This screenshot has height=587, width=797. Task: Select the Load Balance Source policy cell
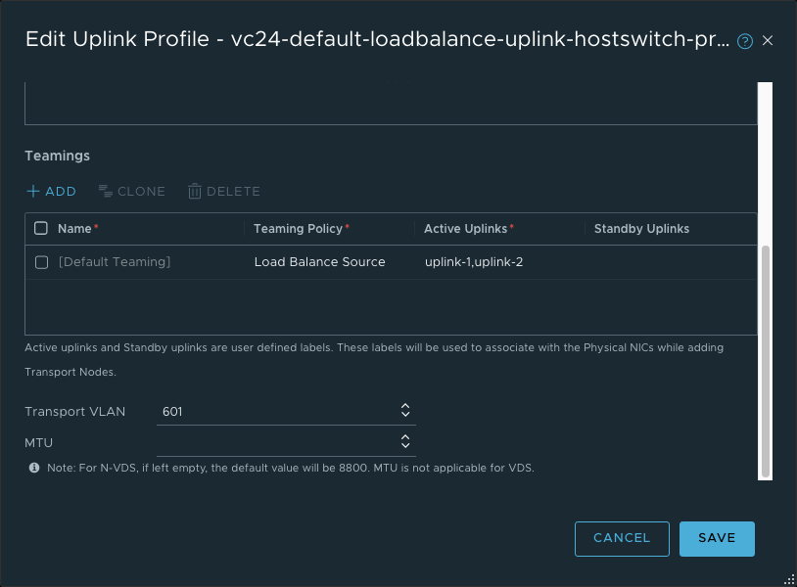pyautogui.click(x=319, y=262)
